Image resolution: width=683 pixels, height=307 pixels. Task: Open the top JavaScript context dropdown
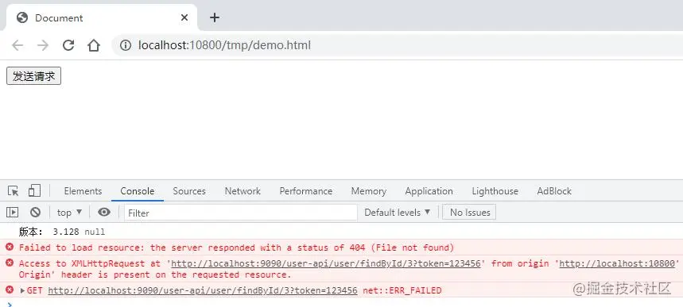69,213
